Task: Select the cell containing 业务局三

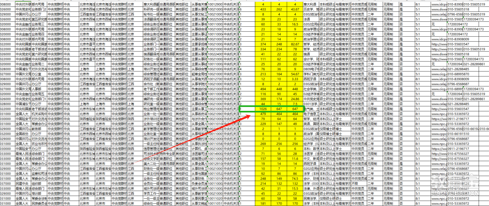Action: point(39,24)
